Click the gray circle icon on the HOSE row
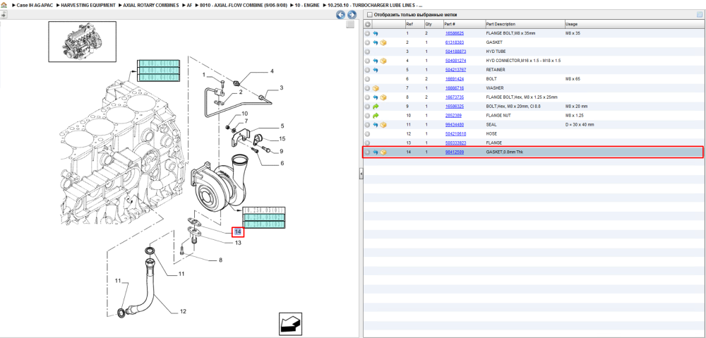 (367, 134)
